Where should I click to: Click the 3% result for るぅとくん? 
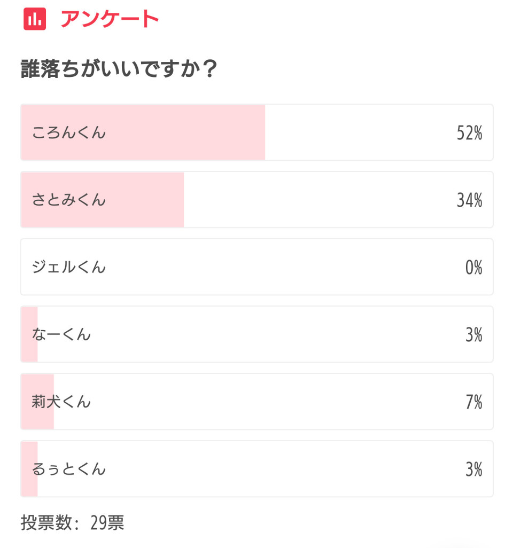474,469
